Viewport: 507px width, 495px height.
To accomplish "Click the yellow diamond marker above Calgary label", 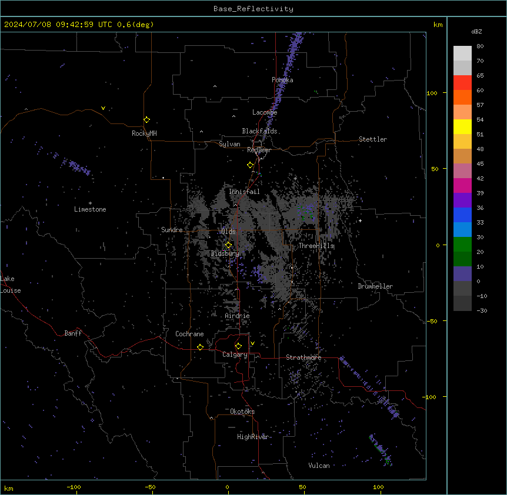I will point(238,346).
